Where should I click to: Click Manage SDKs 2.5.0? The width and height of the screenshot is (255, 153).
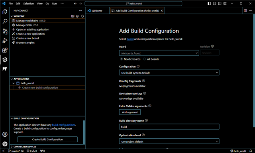pos(47,25)
